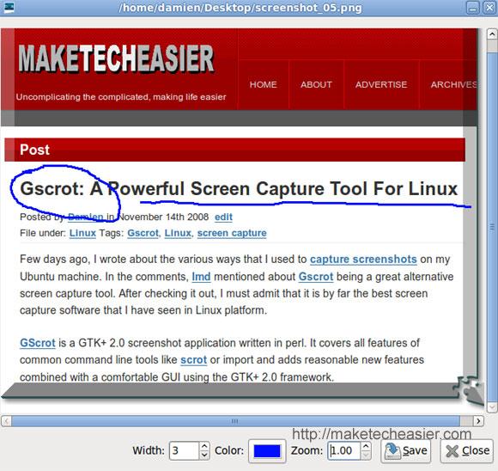
Task: Open the screen capture tag link
Action: pos(232,233)
